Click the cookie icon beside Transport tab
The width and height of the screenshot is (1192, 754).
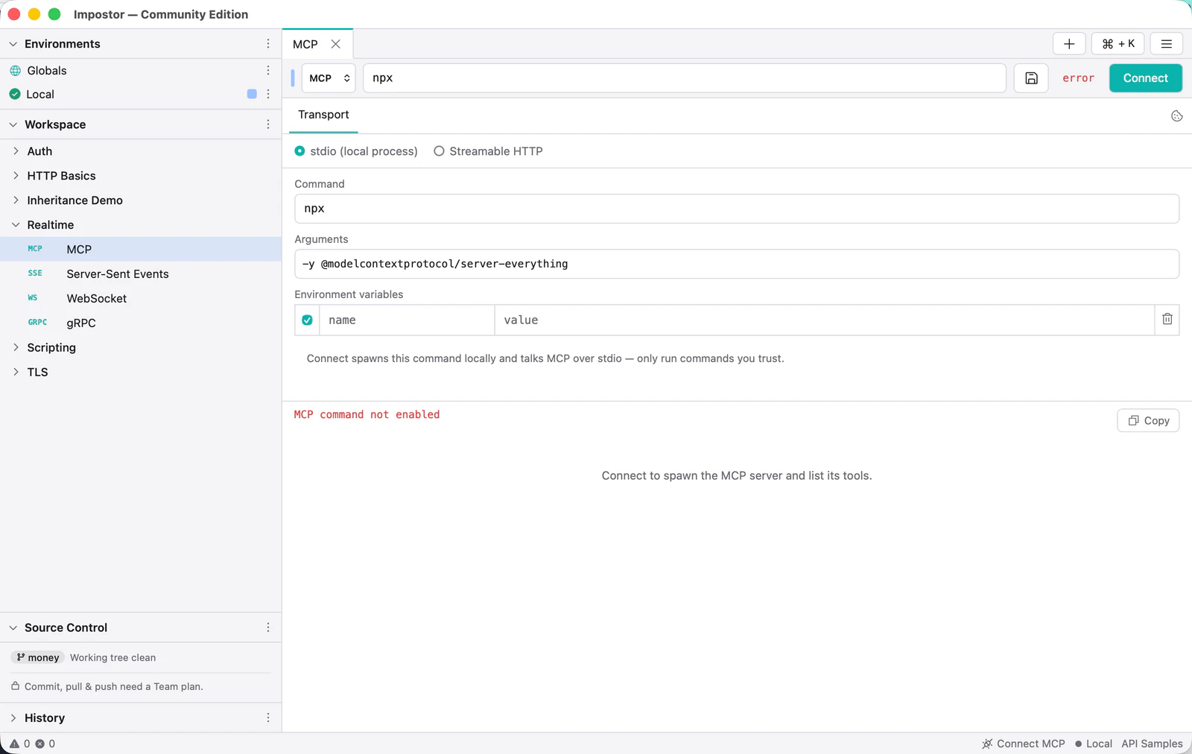pyautogui.click(x=1177, y=115)
